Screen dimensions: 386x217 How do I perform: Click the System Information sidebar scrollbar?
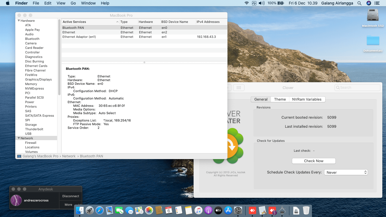(59, 57)
